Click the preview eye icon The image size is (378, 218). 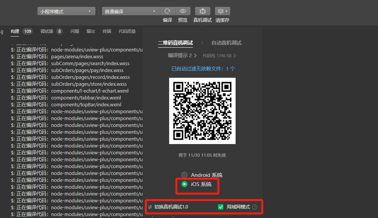(x=183, y=11)
